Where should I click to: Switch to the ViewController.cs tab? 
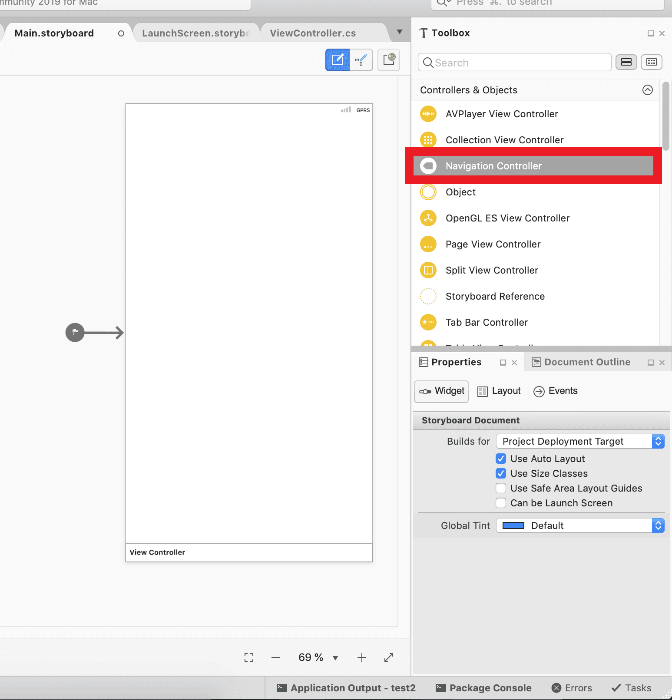[313, 33]
